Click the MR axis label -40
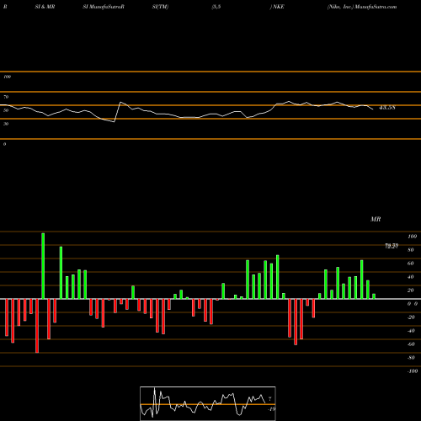 point(411,331)
